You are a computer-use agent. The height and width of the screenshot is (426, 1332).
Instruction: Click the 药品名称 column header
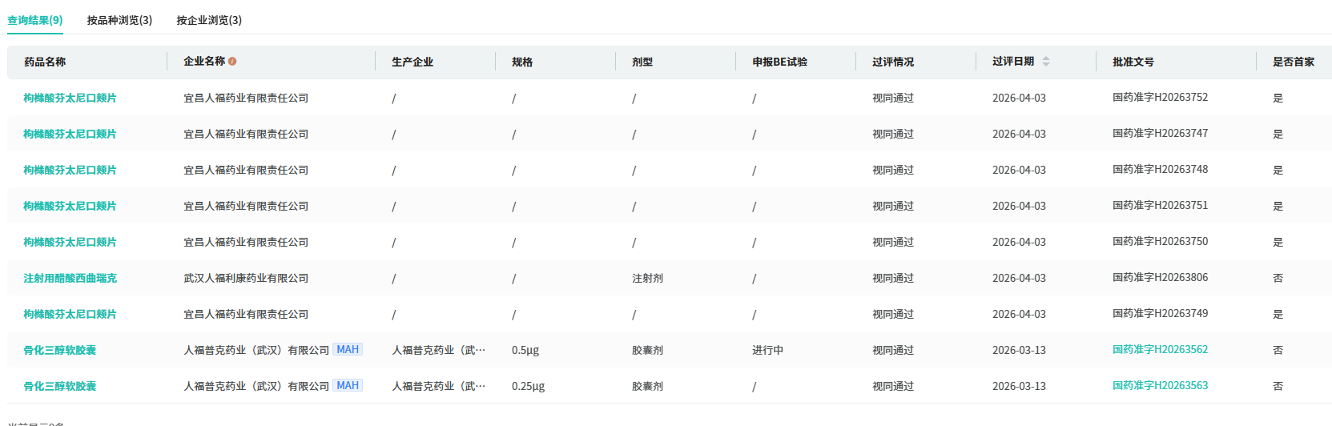point(45,62)
